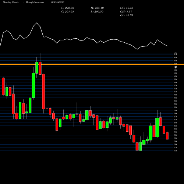The width and height of the screenshot is (184, 184).
Task: Click the 204 price axis label
Action: coord(176,138)
